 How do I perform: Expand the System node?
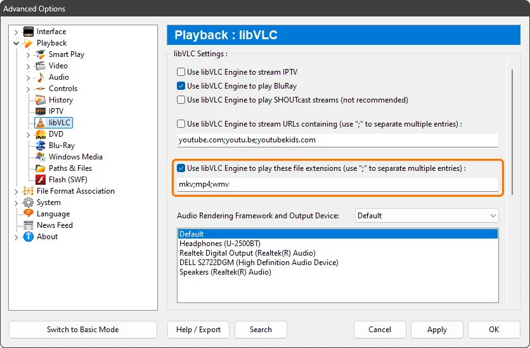(x=16, y=203)
